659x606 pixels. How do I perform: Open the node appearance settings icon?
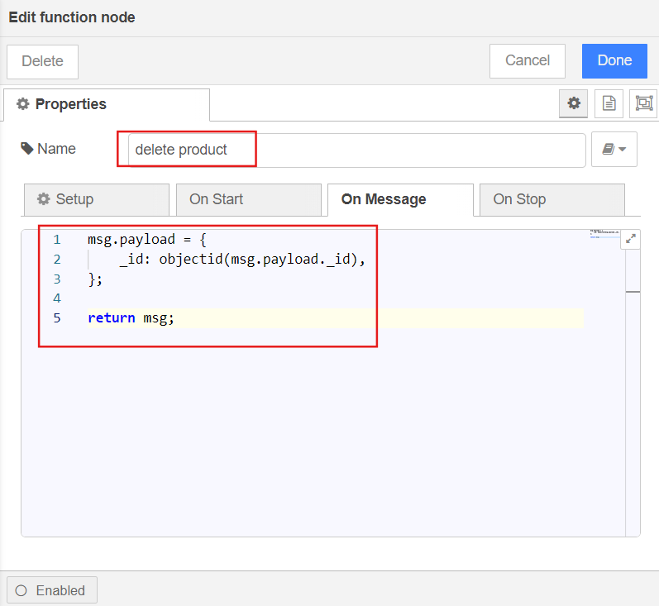coord(642,103)
